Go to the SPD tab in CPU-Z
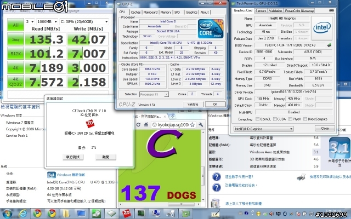Screen dimensions: 351x219 click(x=177, y=12)
